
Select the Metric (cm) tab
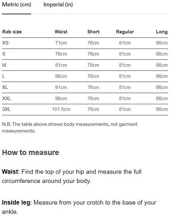[16, 5]
